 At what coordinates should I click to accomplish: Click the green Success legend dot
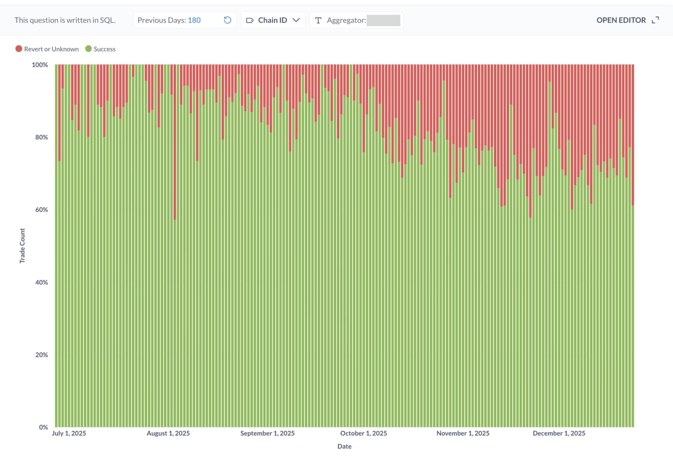pos(88,49)
